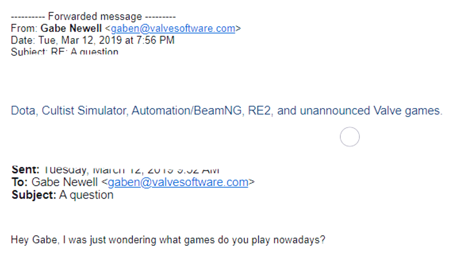Click the bold Sent label
Viewport: 459px width, 255px height.
point(25,170)
